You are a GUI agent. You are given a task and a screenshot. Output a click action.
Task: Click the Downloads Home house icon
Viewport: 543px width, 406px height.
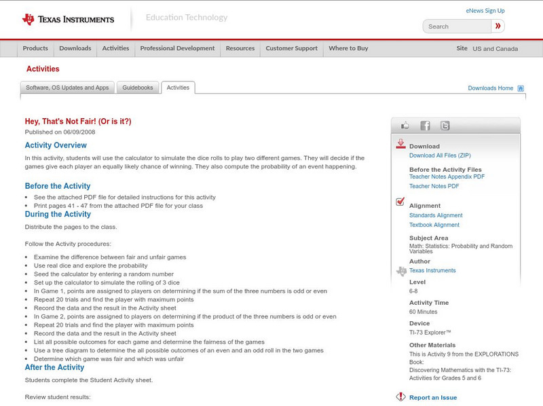pyautogui.click(x=521, y=88)
